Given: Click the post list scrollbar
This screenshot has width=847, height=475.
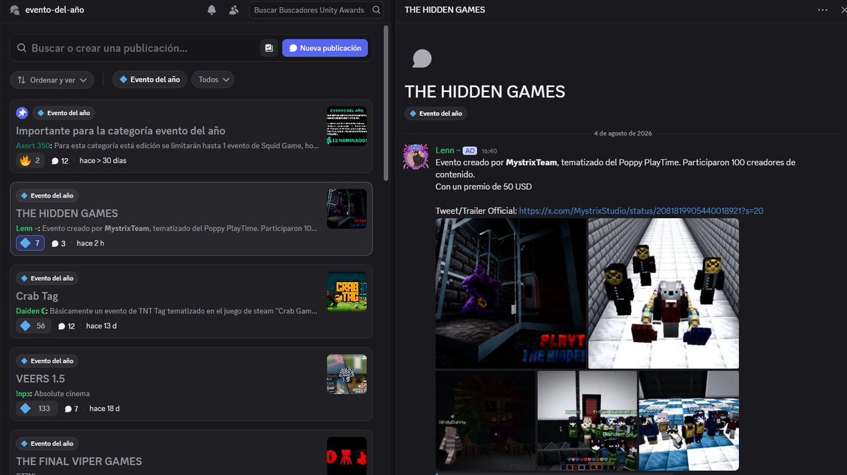Looking at the screenshot, I should [x=385, y=102].
